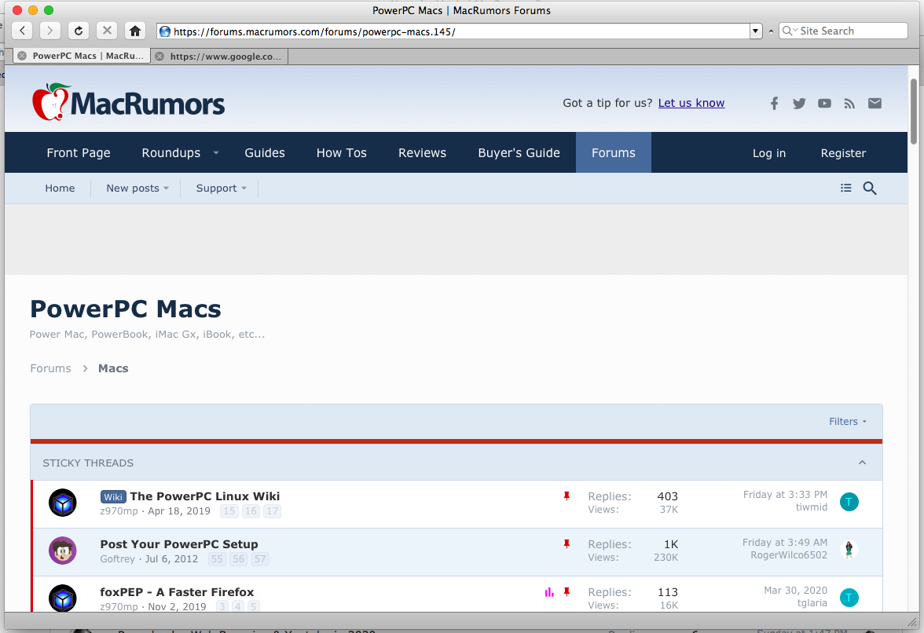
Task: Jump to page 55 of PowerPC Setup thread
Action: [217, 559]
